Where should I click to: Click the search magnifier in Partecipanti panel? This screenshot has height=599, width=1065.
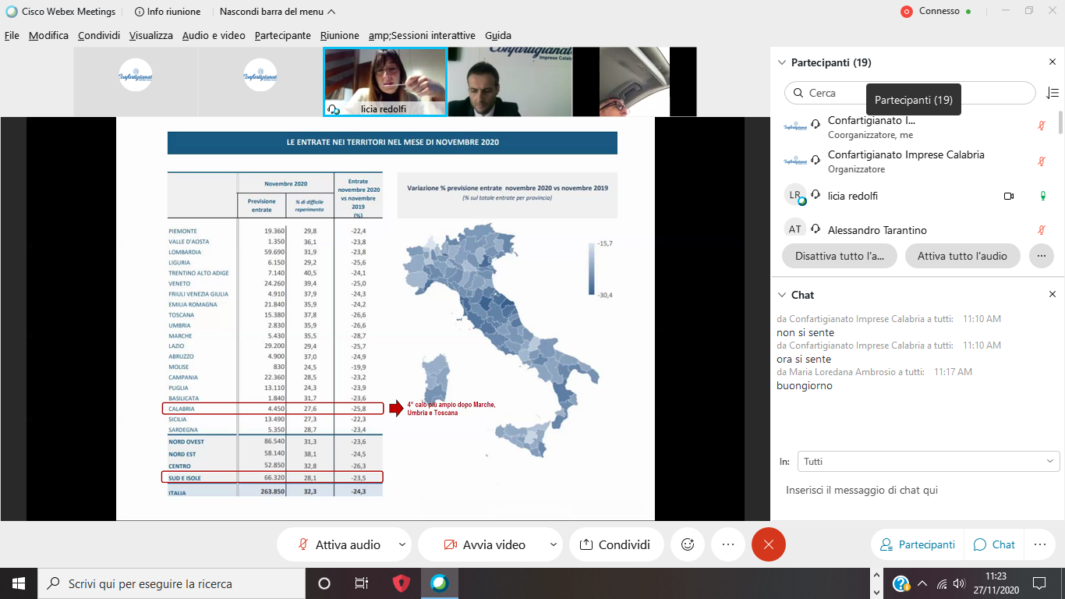(799, 93)
